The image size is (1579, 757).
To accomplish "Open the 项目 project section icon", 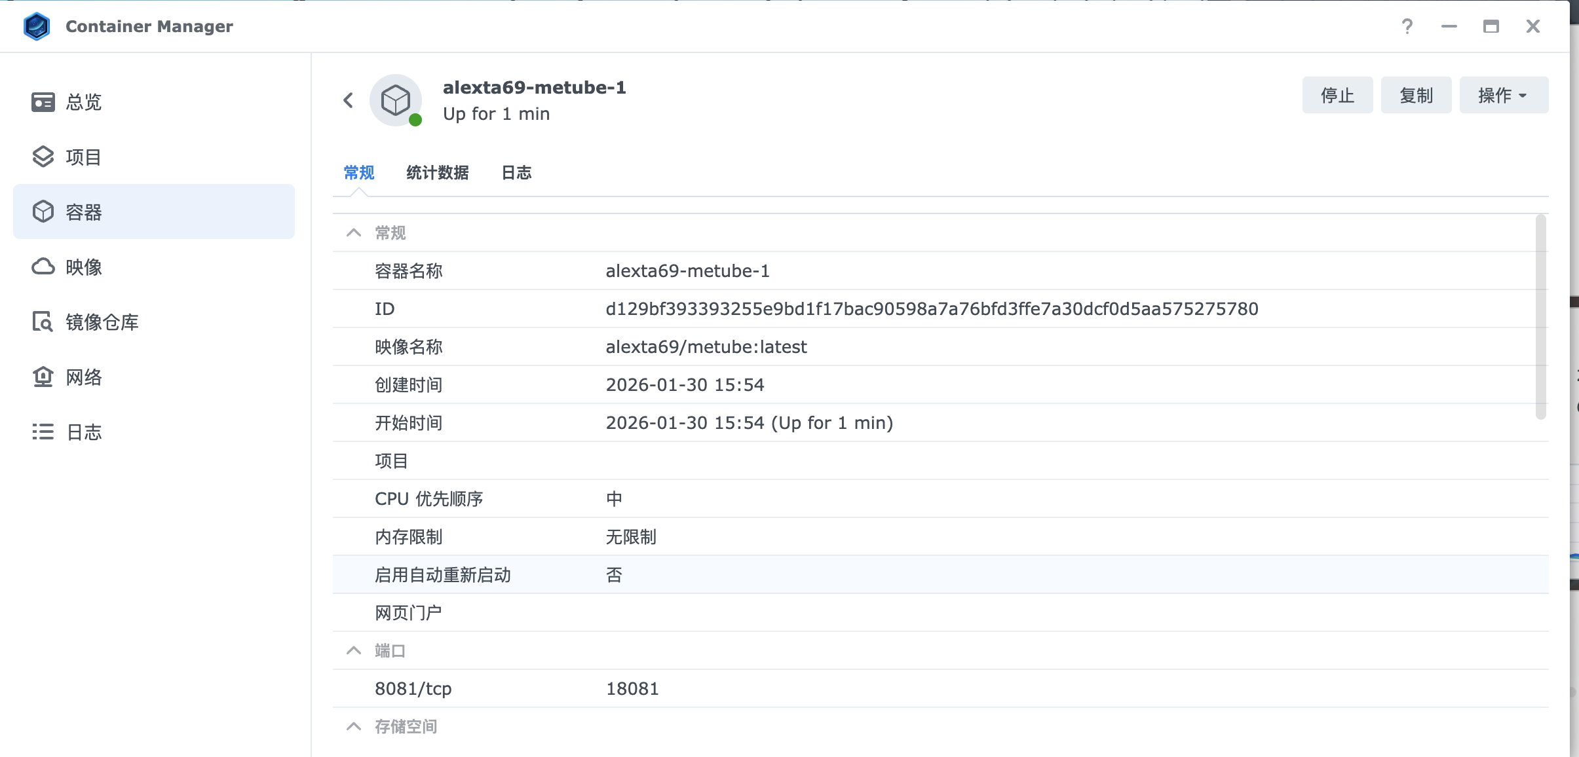I will pos(43,157).
